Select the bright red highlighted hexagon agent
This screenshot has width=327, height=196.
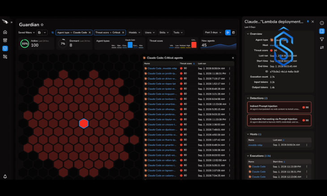pos(84,124)
